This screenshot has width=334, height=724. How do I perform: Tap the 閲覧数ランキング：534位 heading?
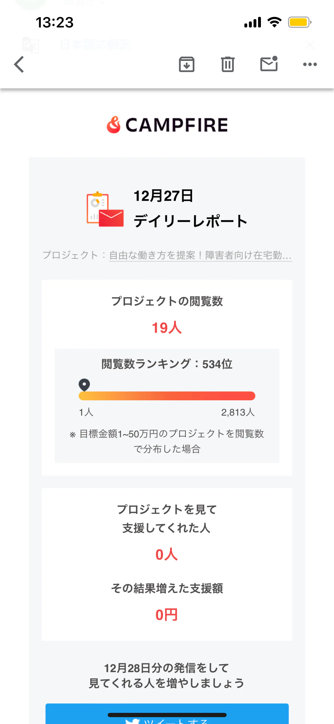pos(167,364)
